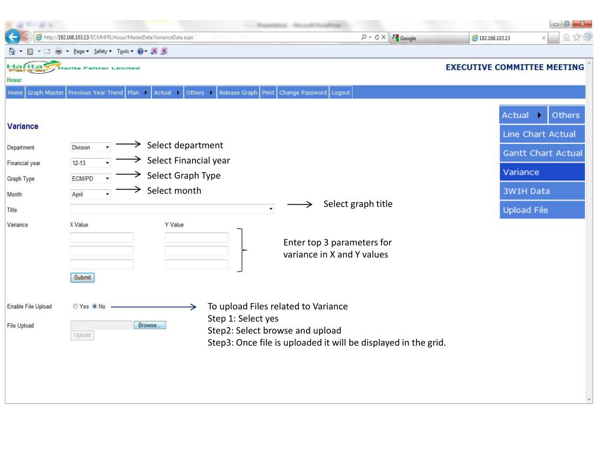The image size is (605, 453).
Task: Click the Print icon in the command bar
Action: tap(58, 51)
